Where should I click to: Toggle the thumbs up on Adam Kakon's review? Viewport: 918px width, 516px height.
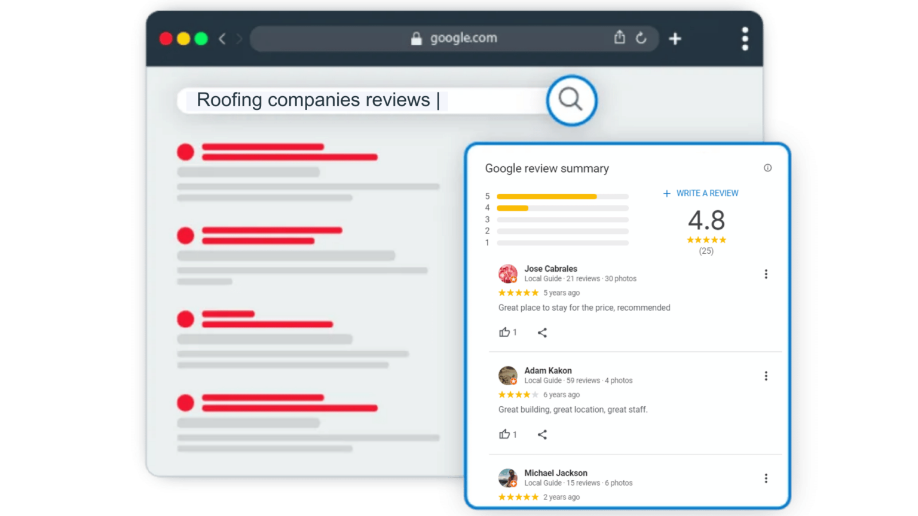coord(505,434)
